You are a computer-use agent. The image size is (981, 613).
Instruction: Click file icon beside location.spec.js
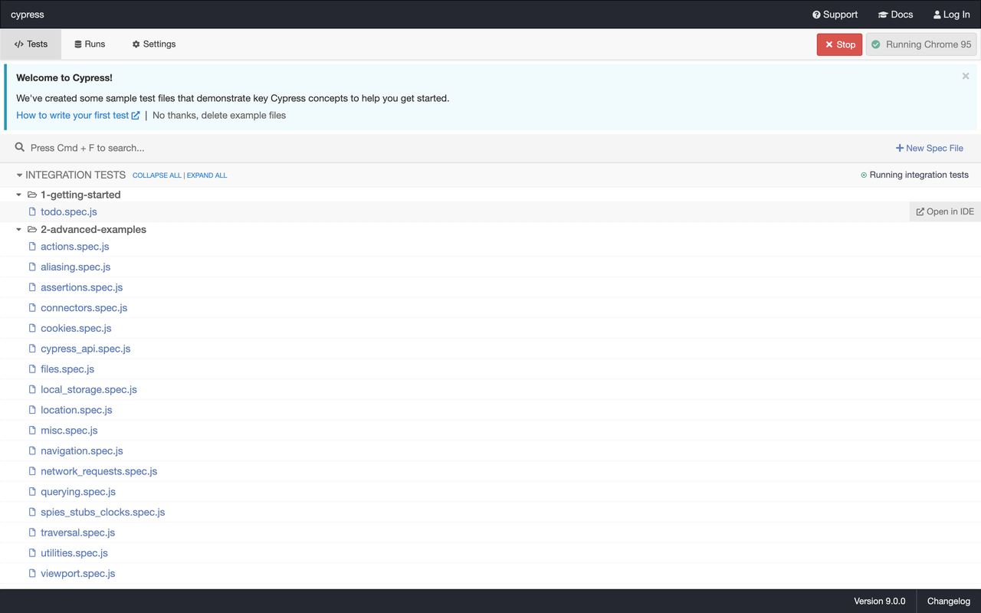32,410
